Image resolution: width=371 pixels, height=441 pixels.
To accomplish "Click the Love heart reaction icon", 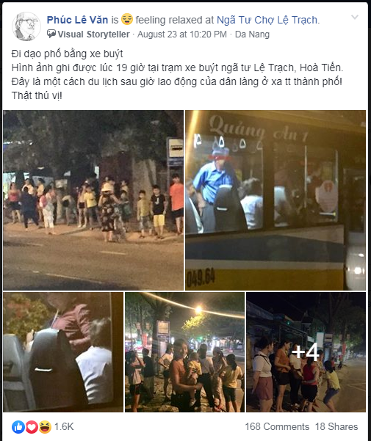I will point(32,427).
